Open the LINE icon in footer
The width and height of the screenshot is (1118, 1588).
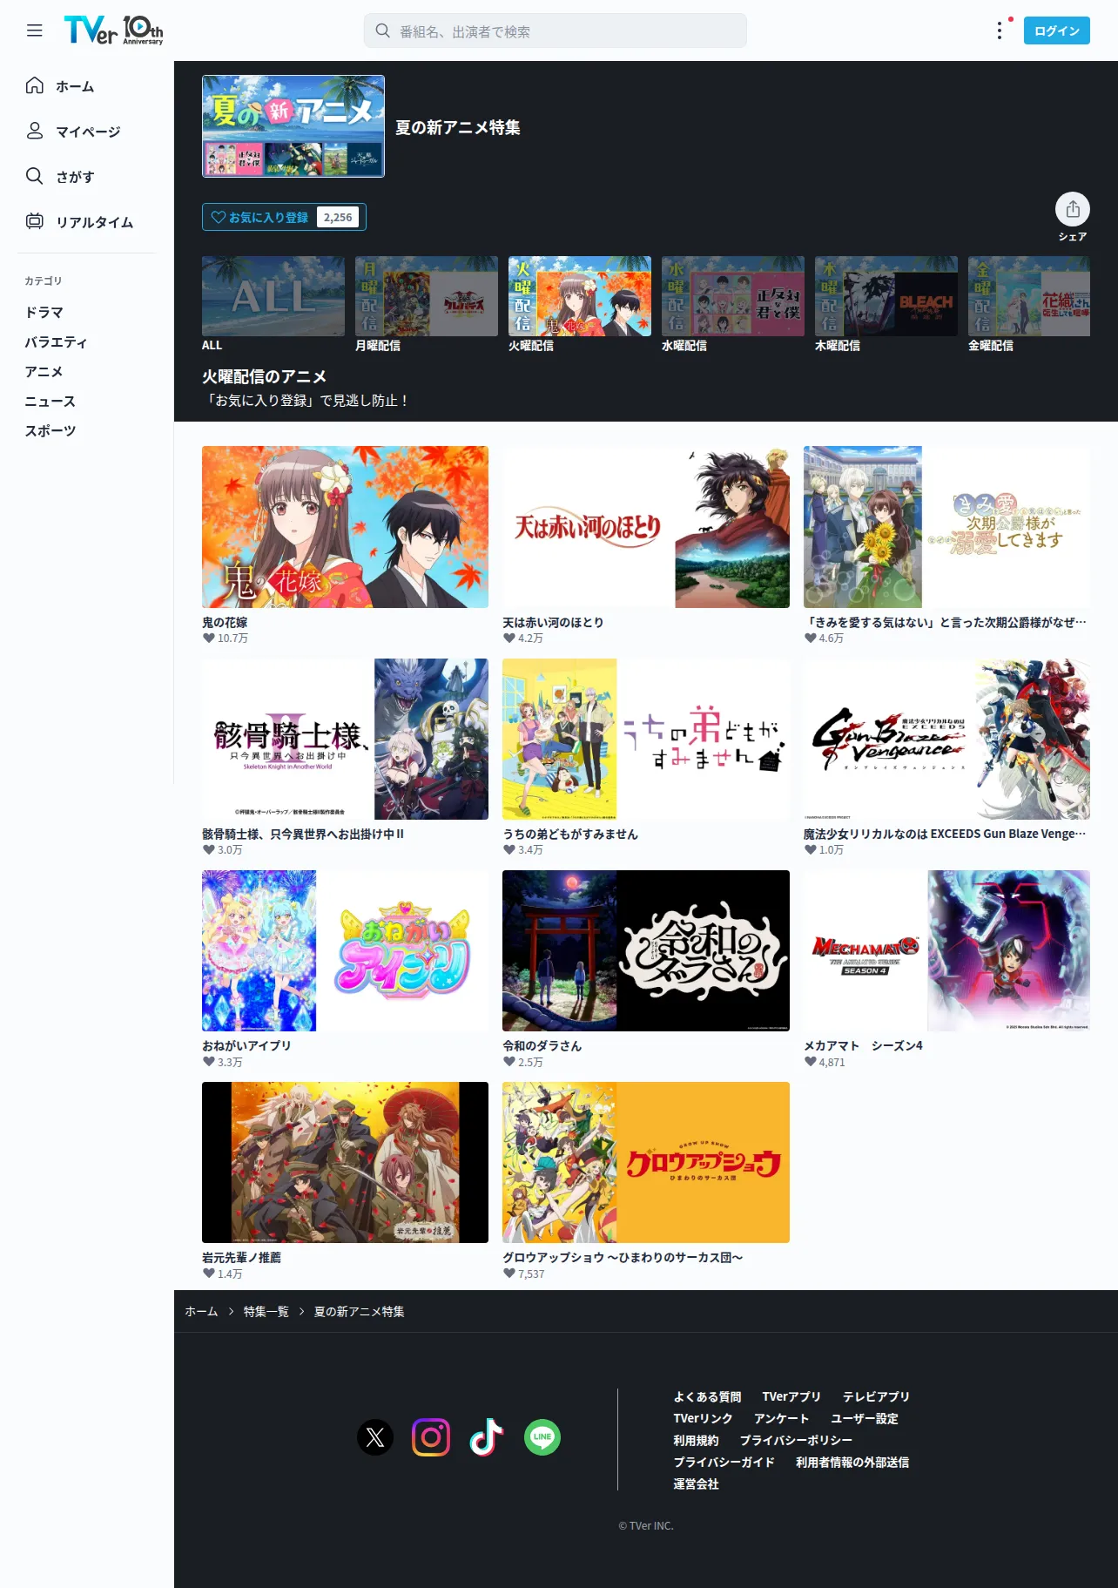[542, 1437]
